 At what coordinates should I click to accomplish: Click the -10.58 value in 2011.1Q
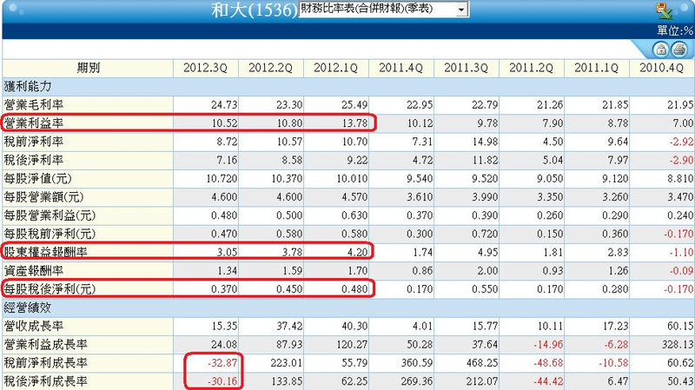(613, 363)
